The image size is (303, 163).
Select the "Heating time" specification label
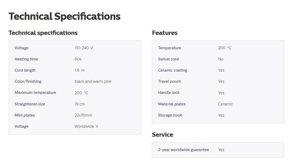point(26,59)
